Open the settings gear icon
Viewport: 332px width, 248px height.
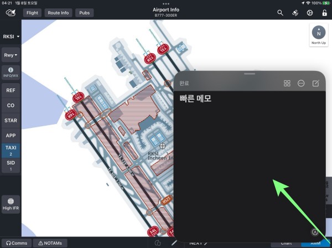pyautogui.click(x=310, y=12)
